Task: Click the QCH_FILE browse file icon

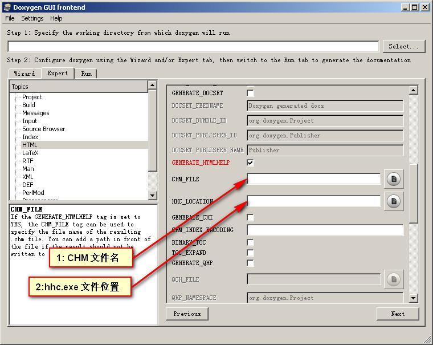Action: 394,279
